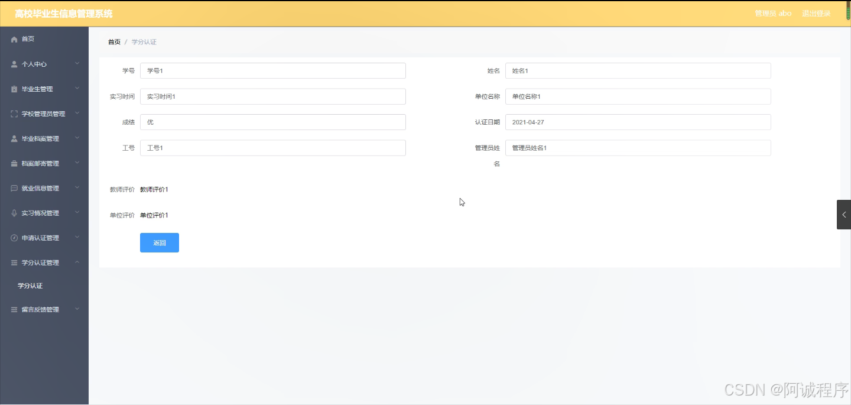Open the right-edge collapse arrow panel
Screen dimensions: 851x405
tap(844, 215)
